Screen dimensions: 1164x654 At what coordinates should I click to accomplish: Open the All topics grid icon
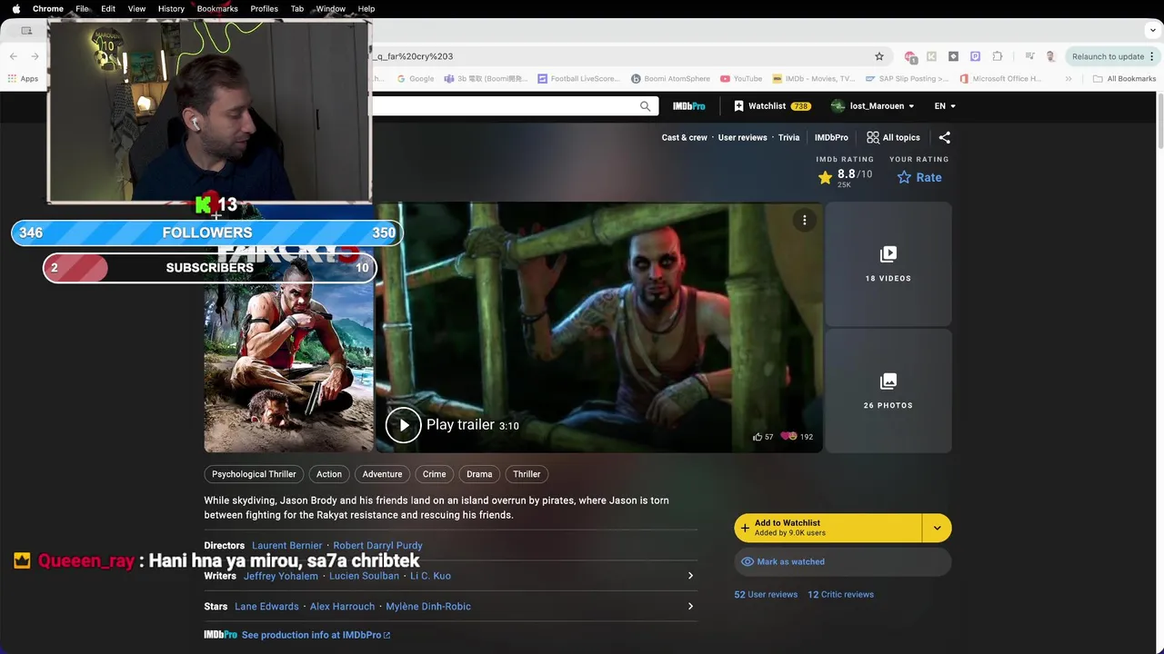(x=873, y=137)
